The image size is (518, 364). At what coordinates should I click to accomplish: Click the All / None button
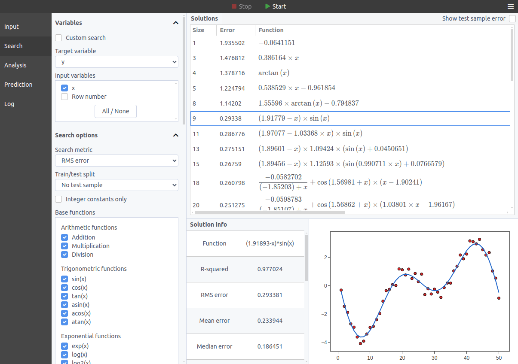[115, 111]
